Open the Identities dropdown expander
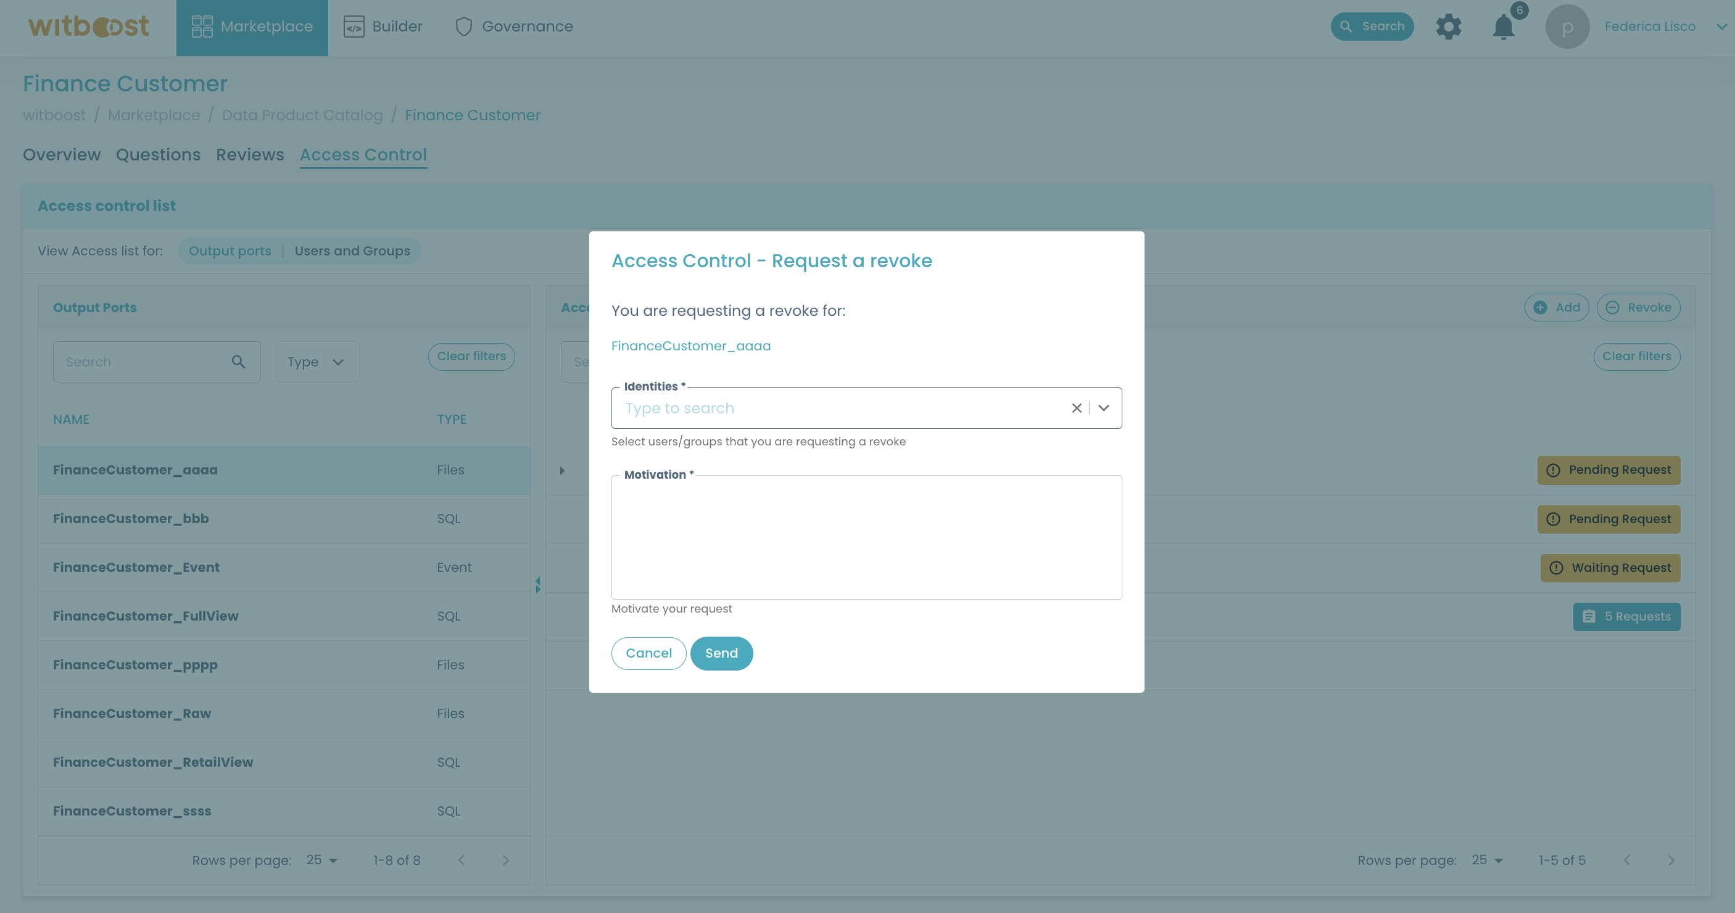Image resolution: width=1735 pixels, height=913 pixels. coord(1103,407)
